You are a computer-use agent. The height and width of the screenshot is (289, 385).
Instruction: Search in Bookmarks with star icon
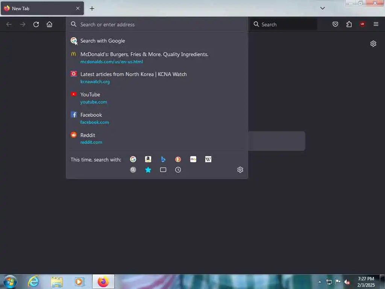(x=148, y=170)
